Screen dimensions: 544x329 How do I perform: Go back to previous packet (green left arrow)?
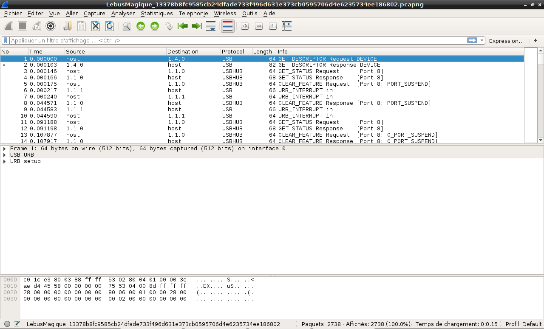click(x=141, y=26)
